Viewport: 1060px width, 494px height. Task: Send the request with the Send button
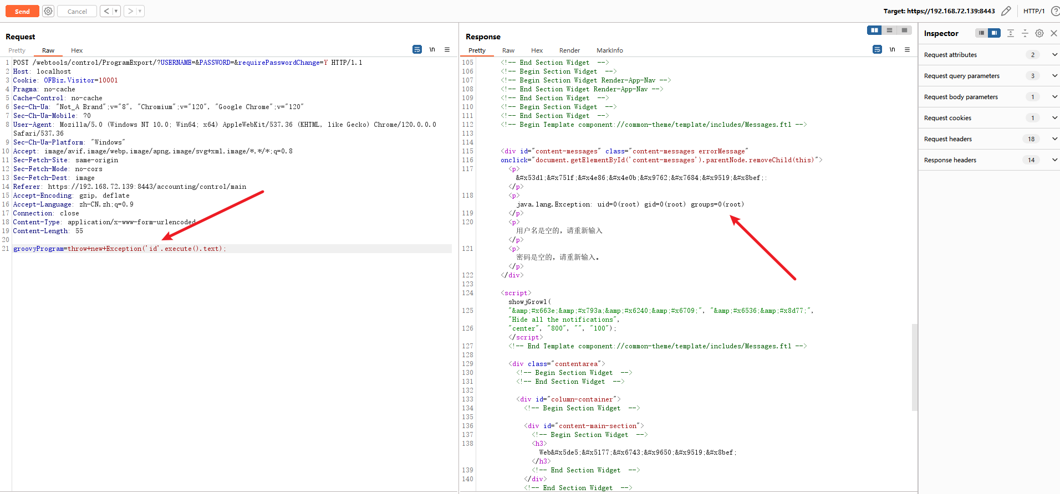(x=22, y=11)
